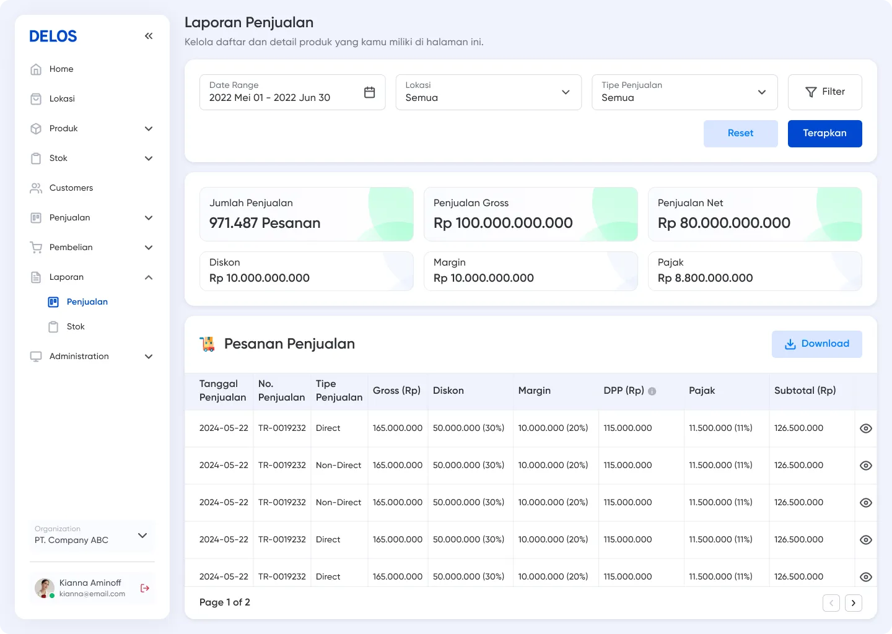
Task: Click the Customers icon in the sidebar
Action: pos(36,188)
